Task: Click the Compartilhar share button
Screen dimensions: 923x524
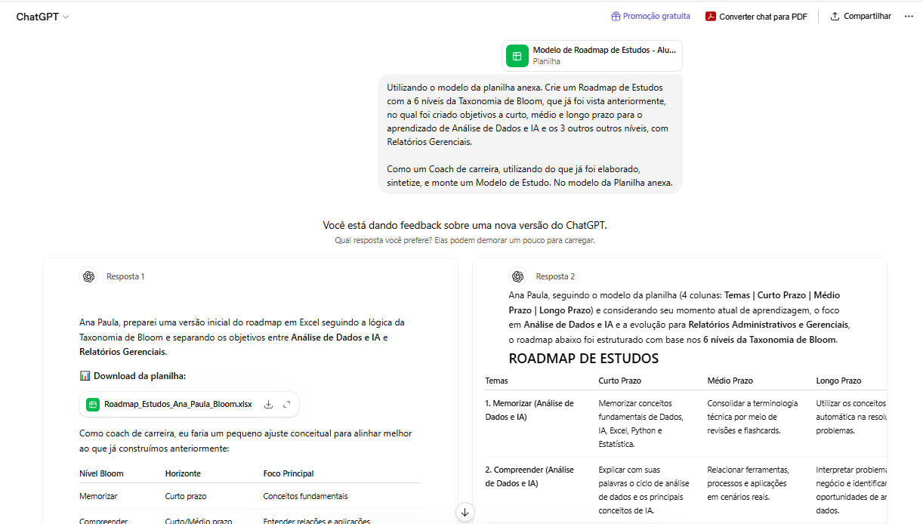Action: (860, 17)
